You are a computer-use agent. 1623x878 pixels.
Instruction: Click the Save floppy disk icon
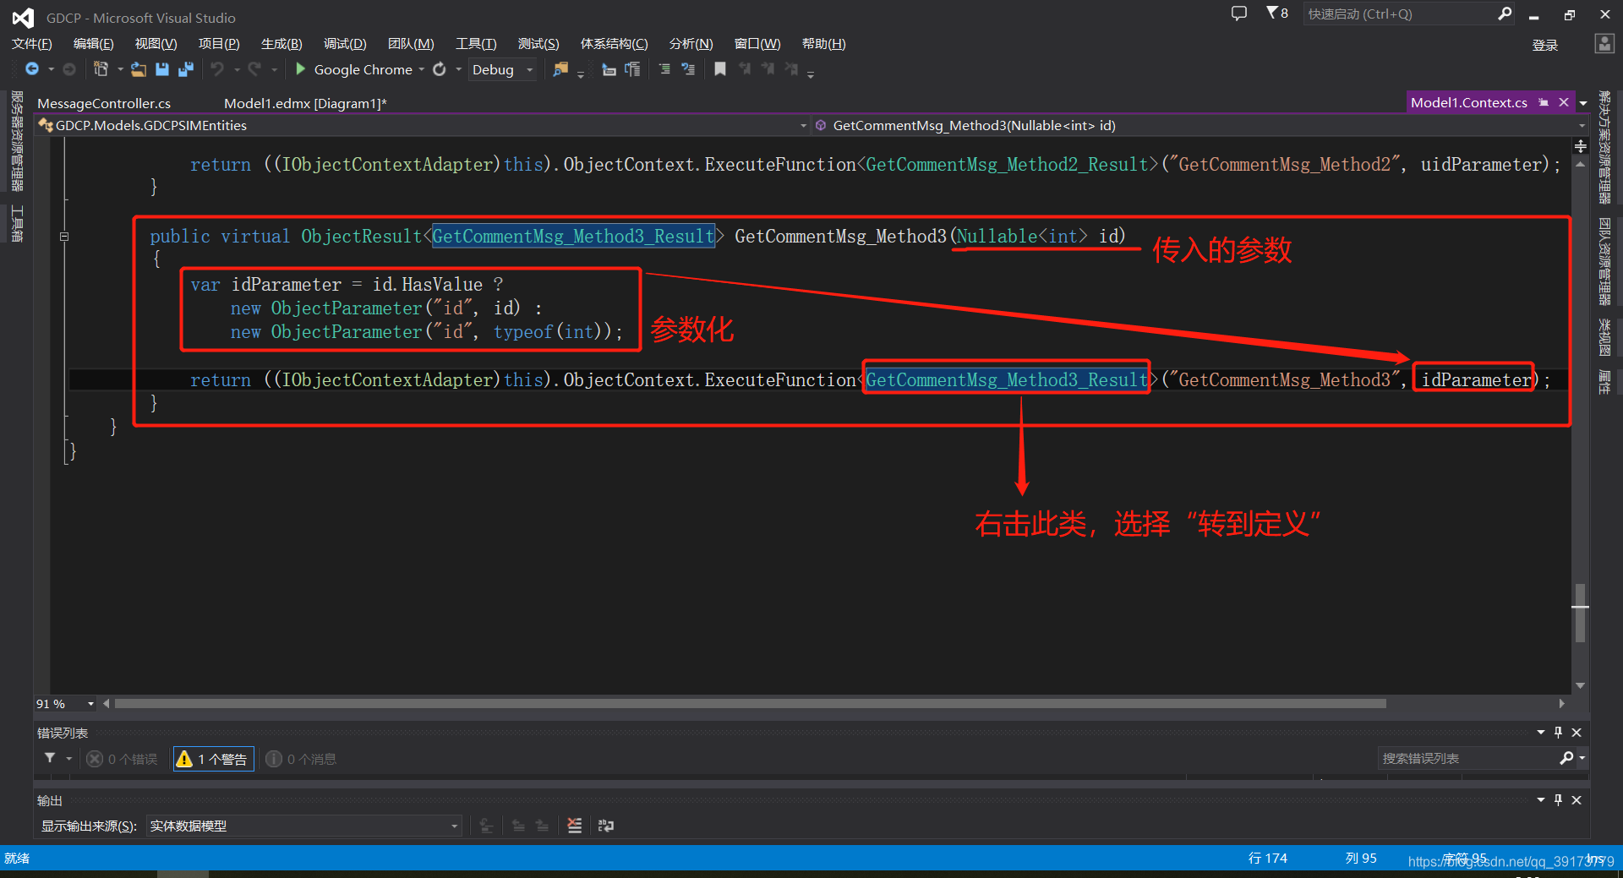162,69
